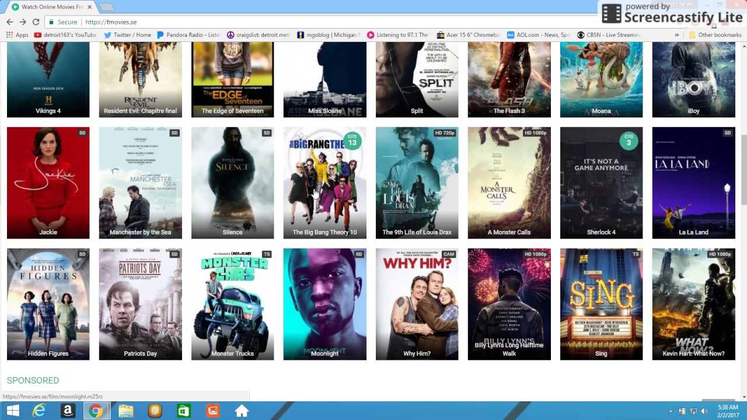Screen dimensions: 747x420
Task: Click the page's vertical scrollbar thumb
Action: pyautogui.click(x=743, y=169)
